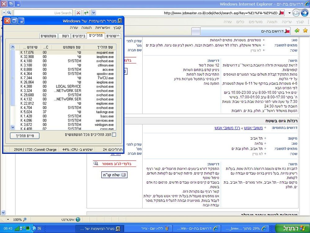Image resolution: width=310 pixels, height=233 pixels.
Task: Click the green Refresh page icon
Action: pyautogui.click(x=86, y=13)
